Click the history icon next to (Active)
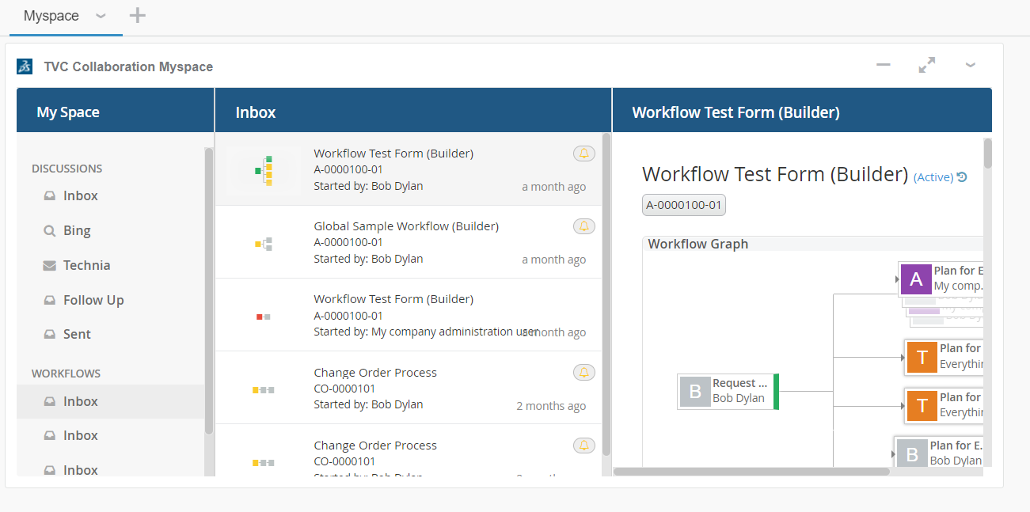 click(x=962, y=177)
